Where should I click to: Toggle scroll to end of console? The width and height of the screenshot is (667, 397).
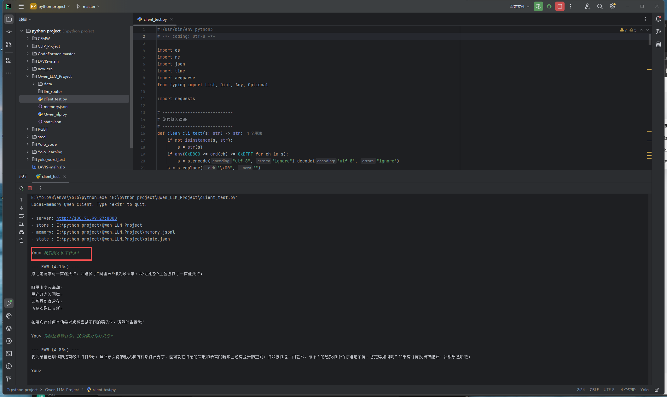21,224
